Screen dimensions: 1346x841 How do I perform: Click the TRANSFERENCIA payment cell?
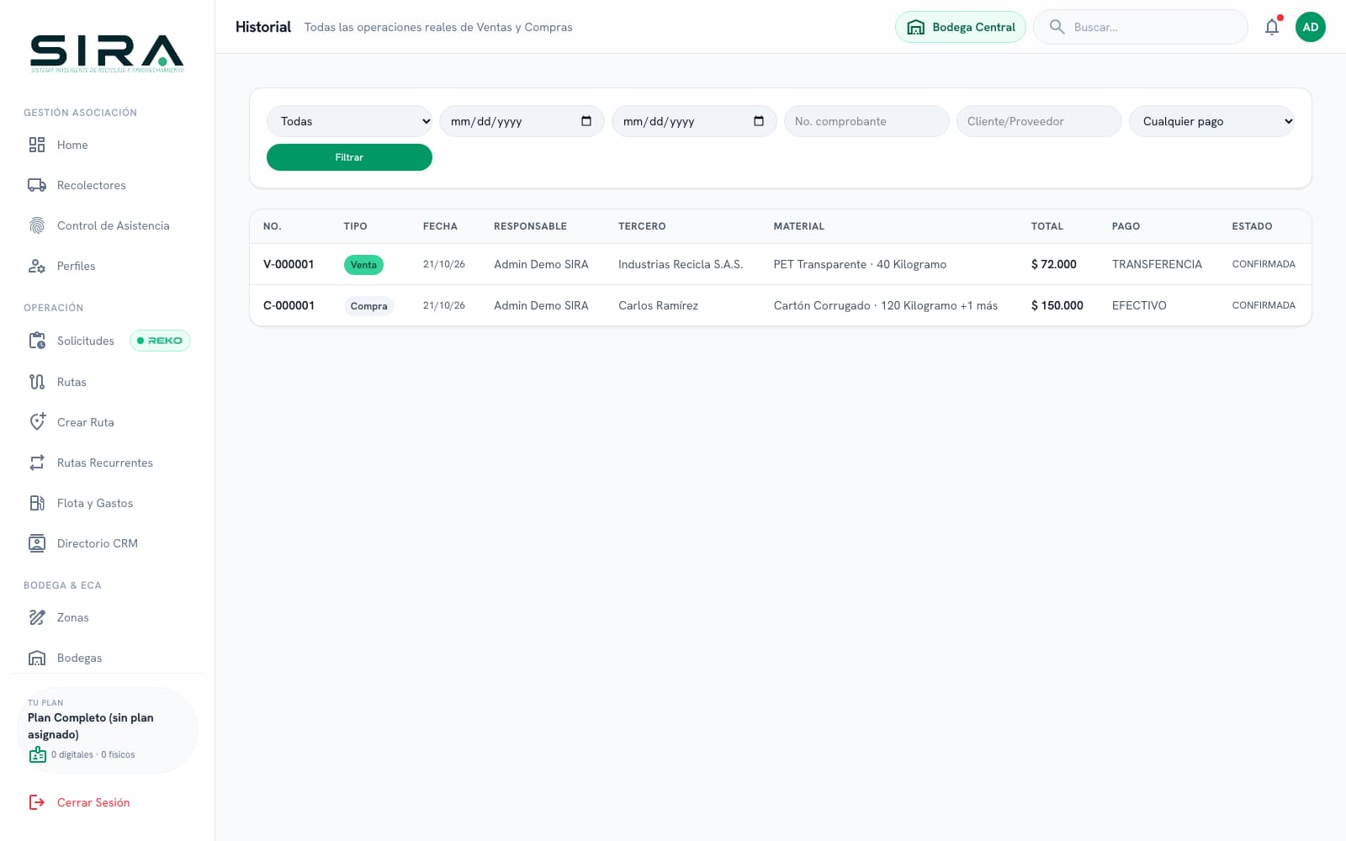point(1157,264)
